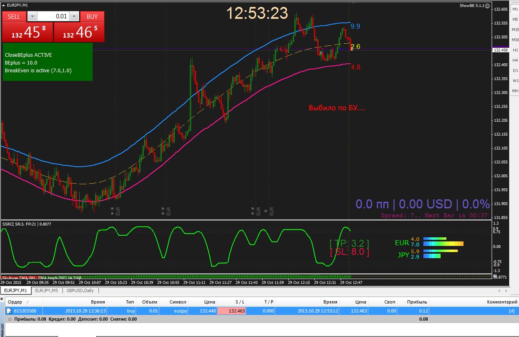The height and width of the screenshot is (337, 519).
Task: Click the CloseBEplus ACTIVE status text
Action: pyautogui.click(x=29, y=55)
